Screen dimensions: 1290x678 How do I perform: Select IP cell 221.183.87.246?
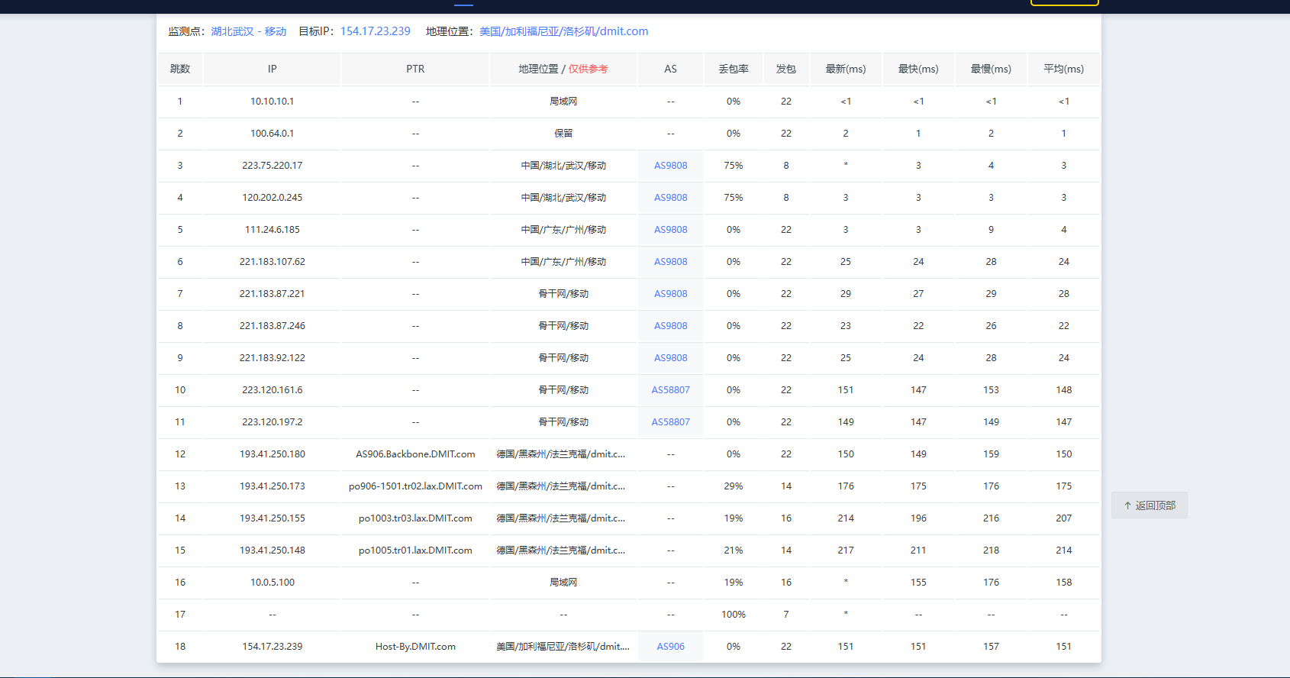[273, 326]
